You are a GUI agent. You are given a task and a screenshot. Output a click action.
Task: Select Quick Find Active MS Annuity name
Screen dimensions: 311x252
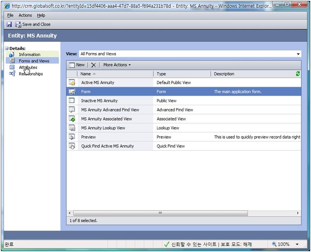[x=108, y=146]
